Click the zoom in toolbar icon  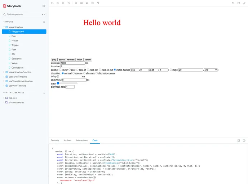coord(58,3)
